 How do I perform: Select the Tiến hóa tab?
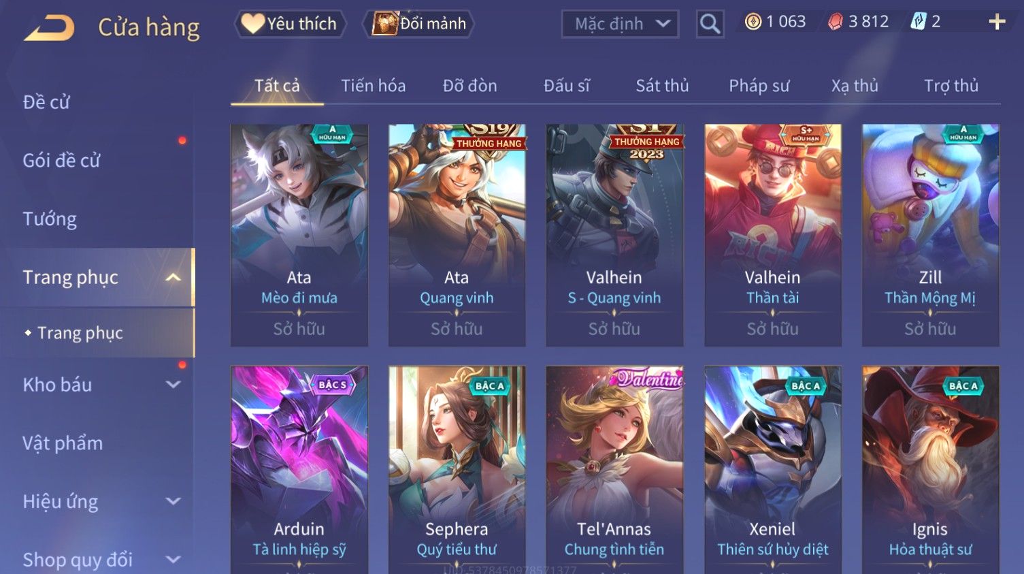point(373,86)
